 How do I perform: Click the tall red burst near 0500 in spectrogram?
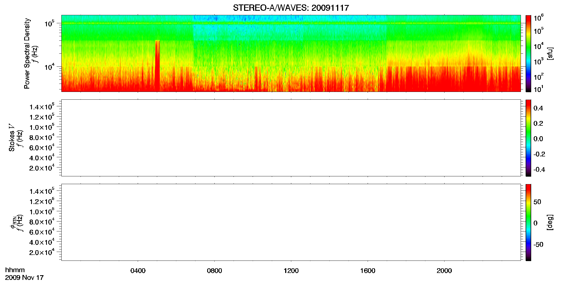click(157, 66)
